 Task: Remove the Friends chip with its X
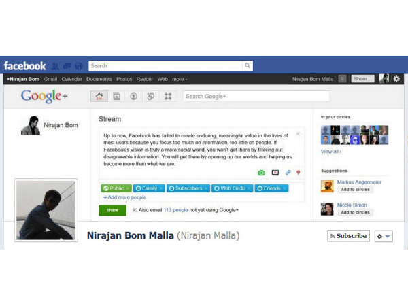[x=284, y=188]
